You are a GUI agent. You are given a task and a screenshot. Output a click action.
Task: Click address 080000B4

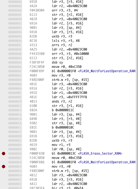[x=15, y=80]
